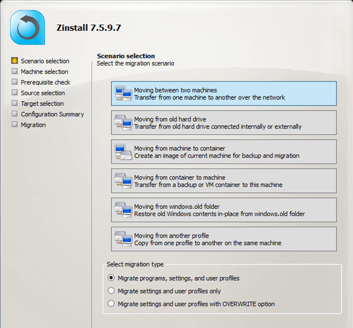Choose Moving between two machines scenario
The width and height of the screenshot is (353, 328).
pyautogui.click(x=224, y=94)
